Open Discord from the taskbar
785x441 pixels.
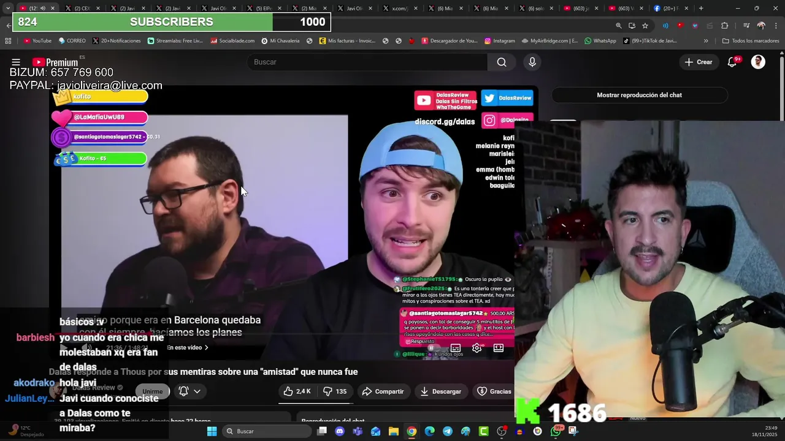point(340,431)
